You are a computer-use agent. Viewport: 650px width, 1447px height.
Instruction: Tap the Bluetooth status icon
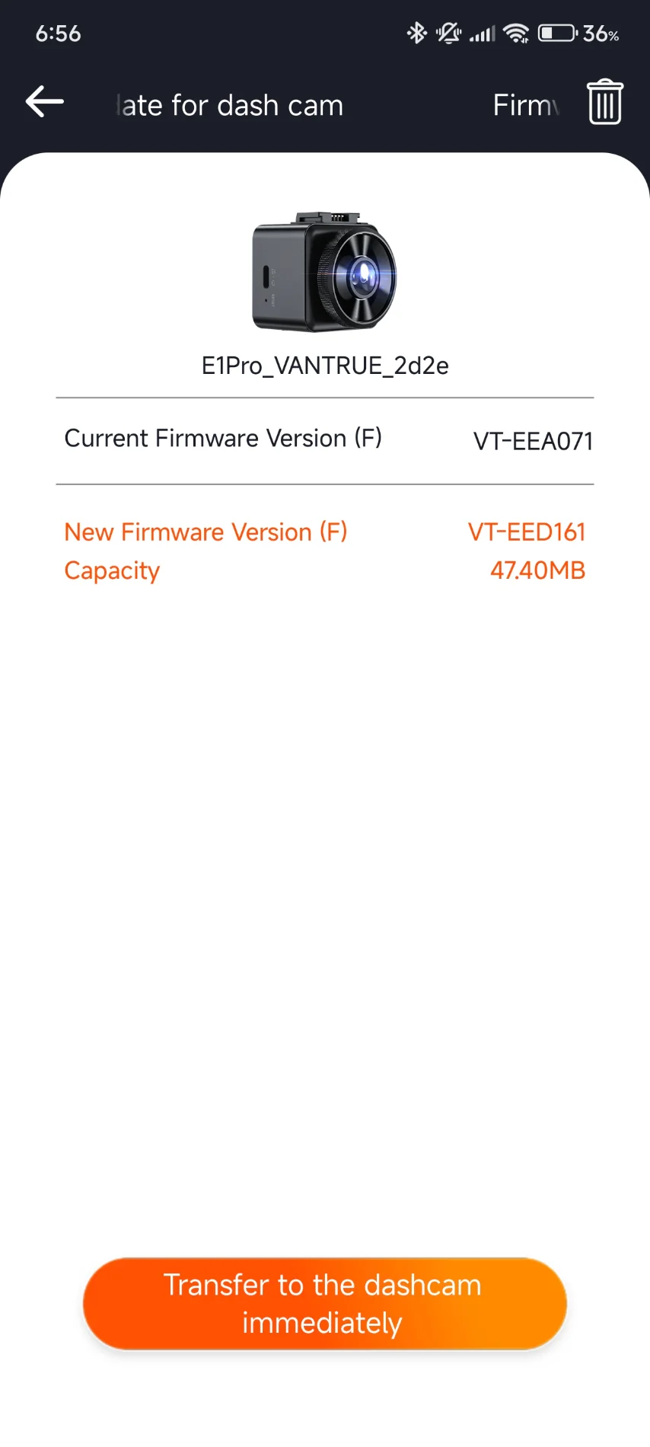416,34
